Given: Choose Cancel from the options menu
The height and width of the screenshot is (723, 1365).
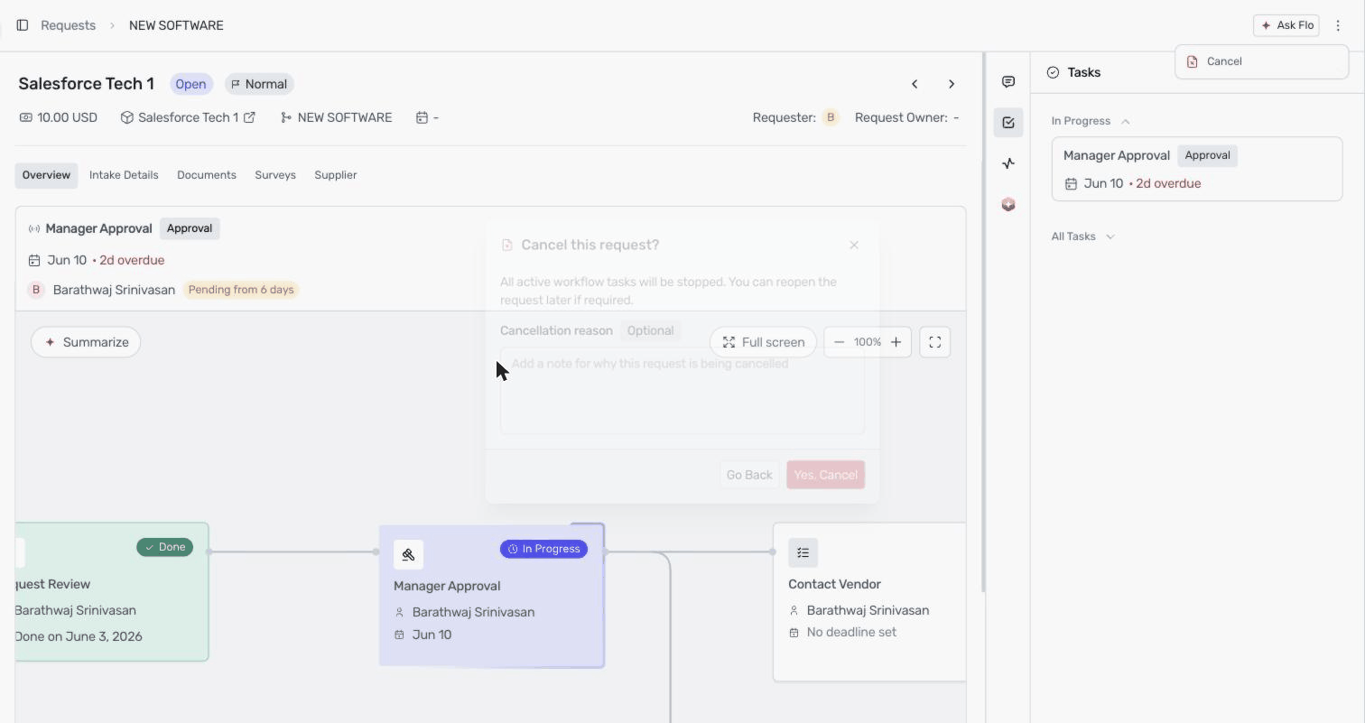Looking at the screenshot, I should tap(1261, 61).
